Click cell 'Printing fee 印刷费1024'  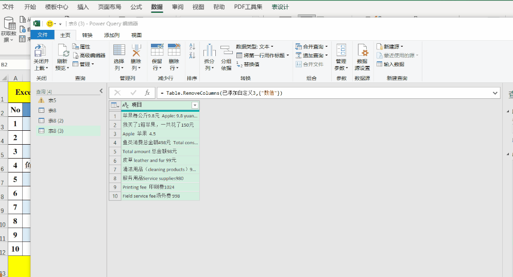click(x=160, y=187)
